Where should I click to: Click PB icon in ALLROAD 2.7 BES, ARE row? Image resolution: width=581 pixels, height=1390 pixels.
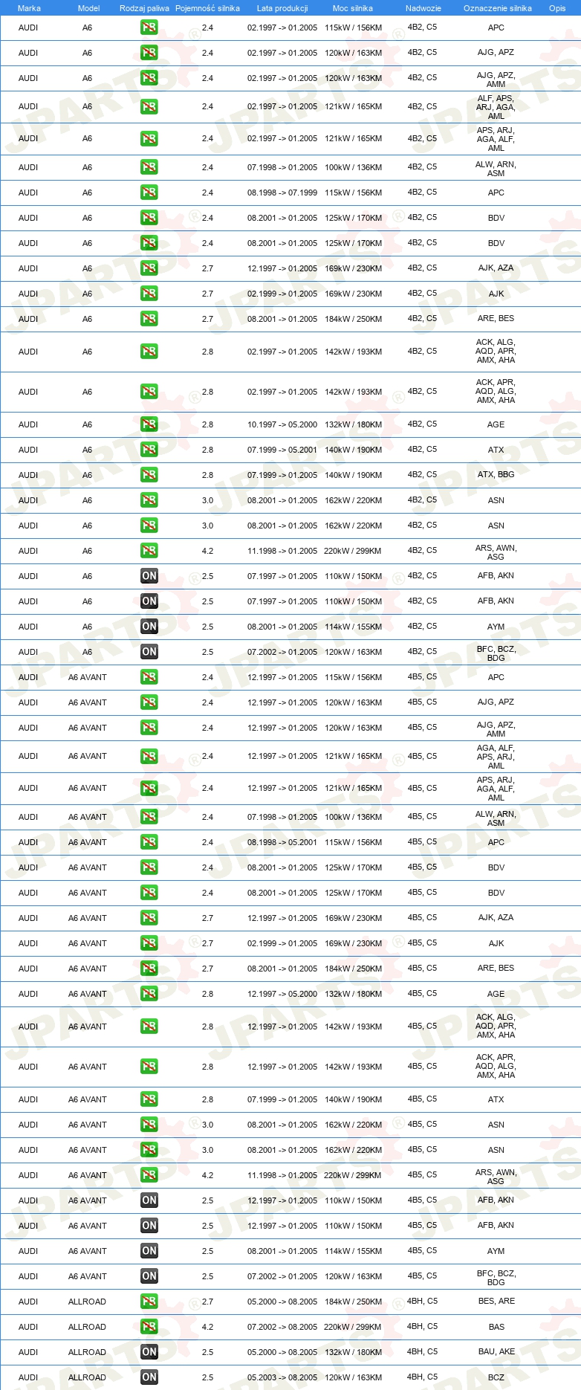(149, 1302)
